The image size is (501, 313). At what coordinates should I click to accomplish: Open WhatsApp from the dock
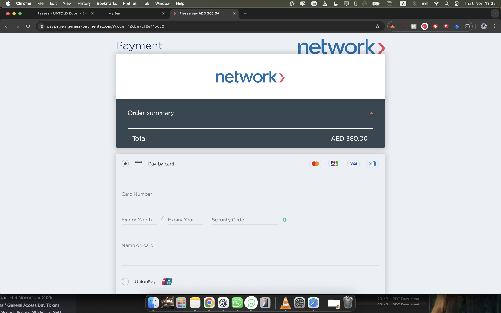point(237,303)
